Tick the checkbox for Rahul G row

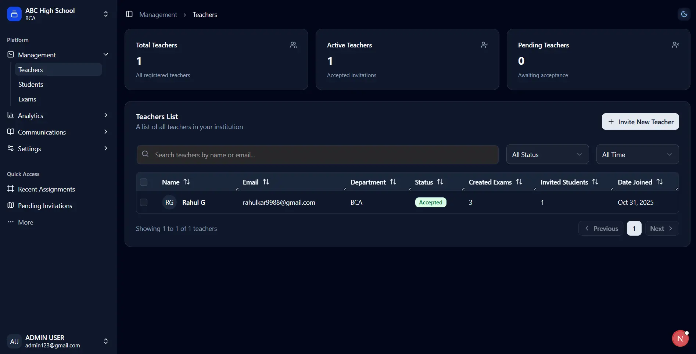coord(144,203)
